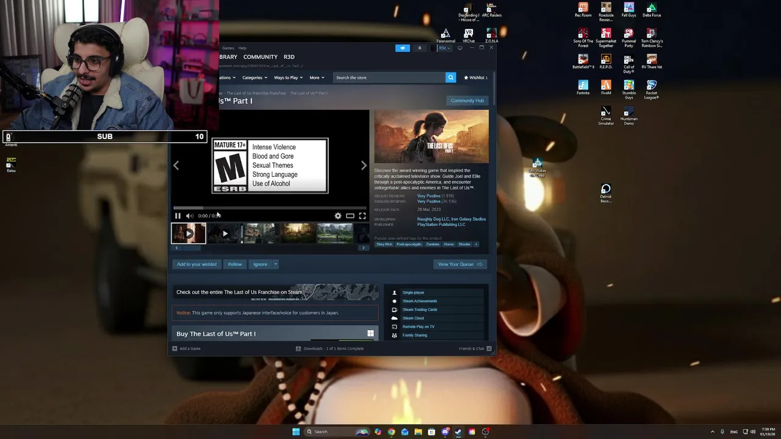Seek on the video progress bar
781x439 pixels.
[x=270, y=208]
